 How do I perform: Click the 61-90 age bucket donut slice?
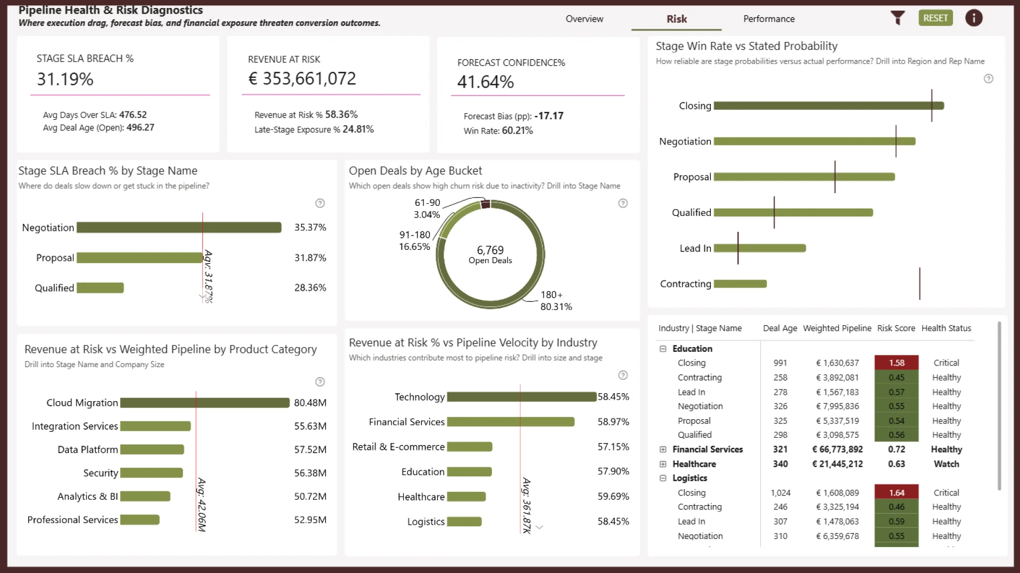485,204
